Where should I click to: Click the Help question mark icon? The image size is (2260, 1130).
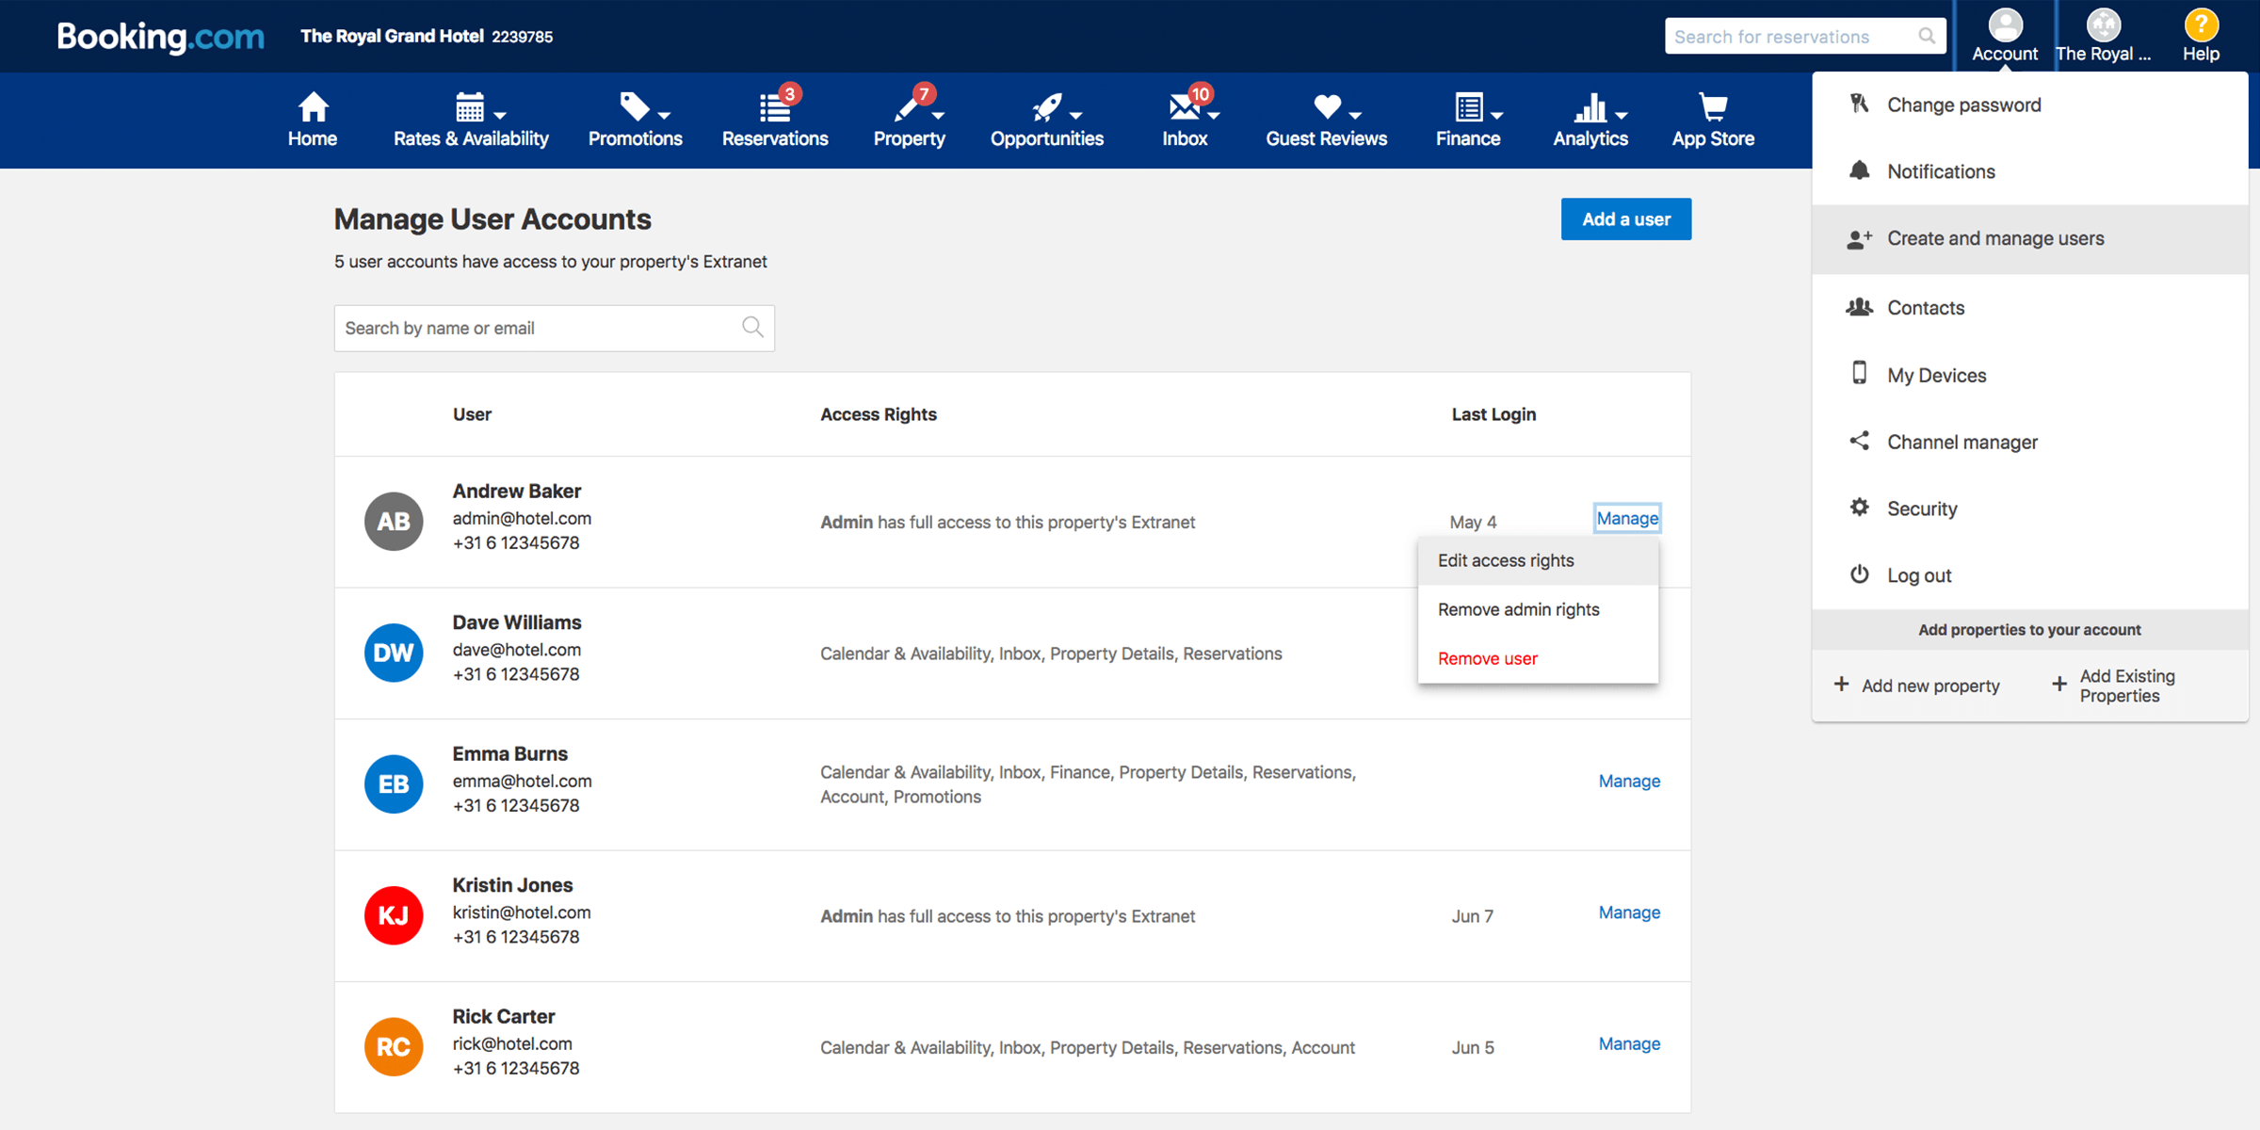pyautogui.click(x=2201, y=24)
